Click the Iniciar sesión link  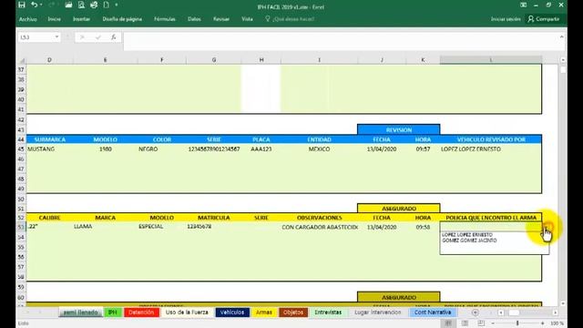point(506,19)
